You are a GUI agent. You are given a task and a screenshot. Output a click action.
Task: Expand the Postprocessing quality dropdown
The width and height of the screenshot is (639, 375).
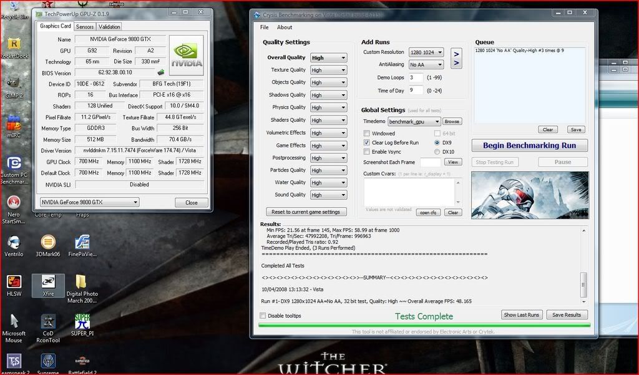pos(328,158)
